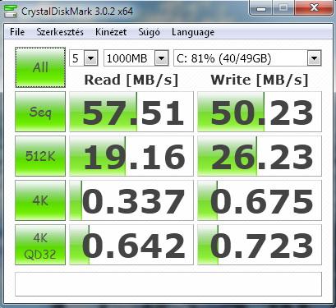Start the 4K QD32 benchmark test

click(x=40, y=245)
